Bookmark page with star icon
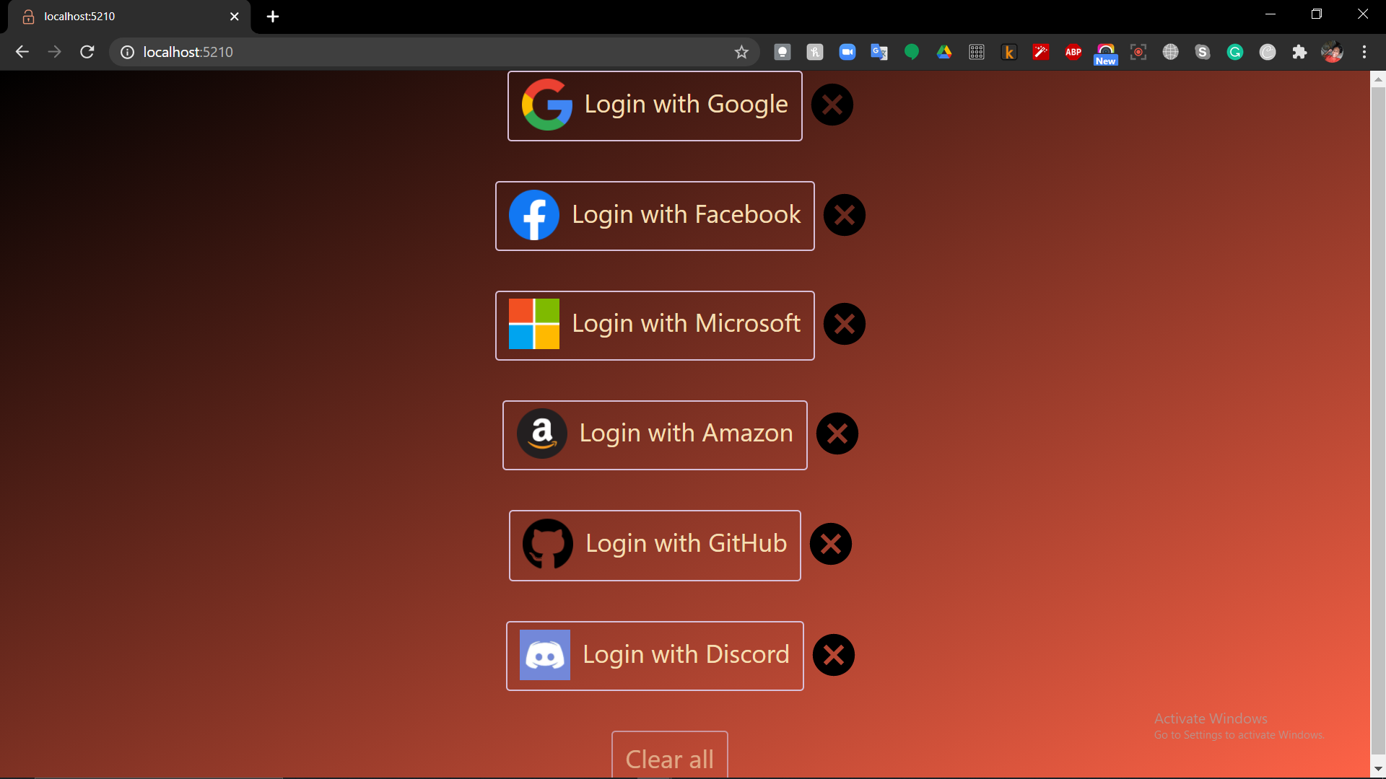 click(x=741, y=52)
